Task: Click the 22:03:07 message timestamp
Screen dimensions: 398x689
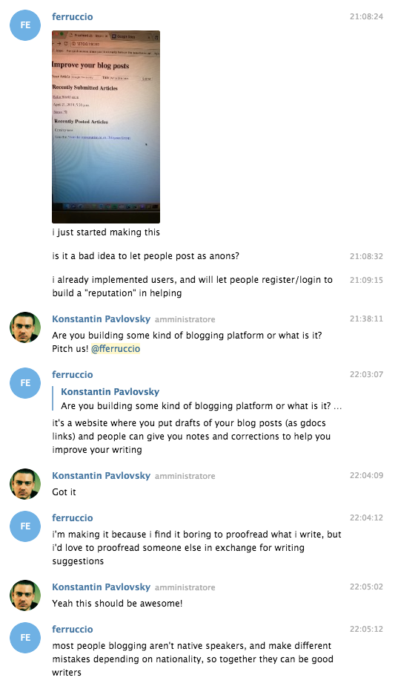Action: (366, 374)
